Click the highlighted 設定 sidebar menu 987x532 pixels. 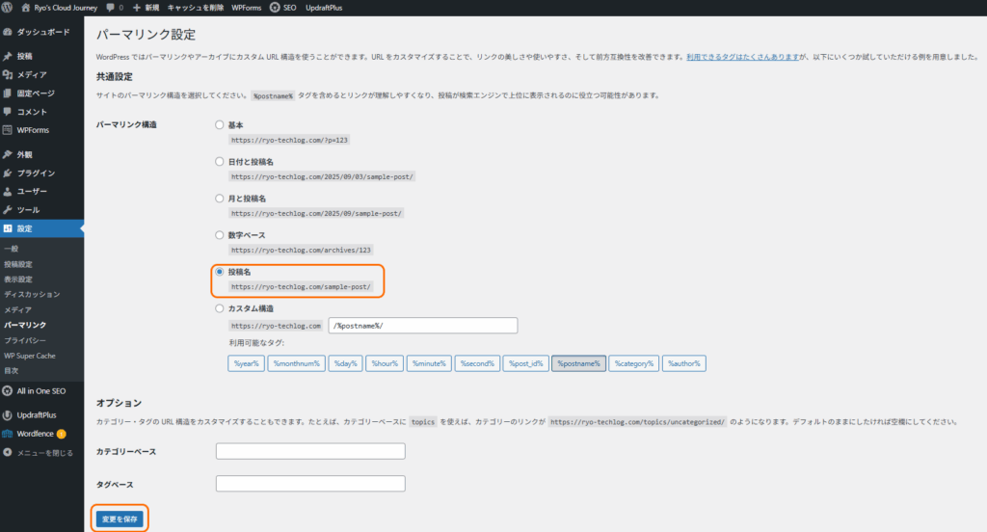coord(41,228)
